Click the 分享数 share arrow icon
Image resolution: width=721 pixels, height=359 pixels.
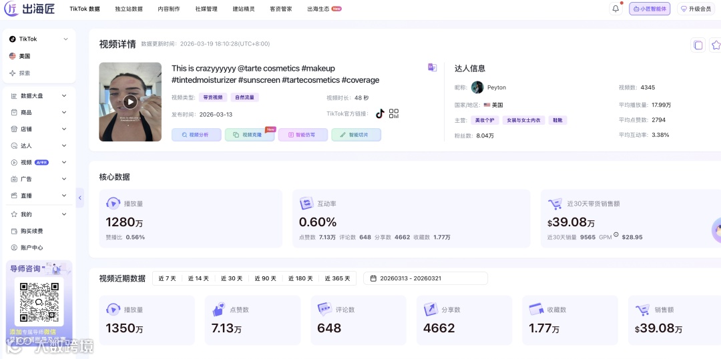click(431, 309)
